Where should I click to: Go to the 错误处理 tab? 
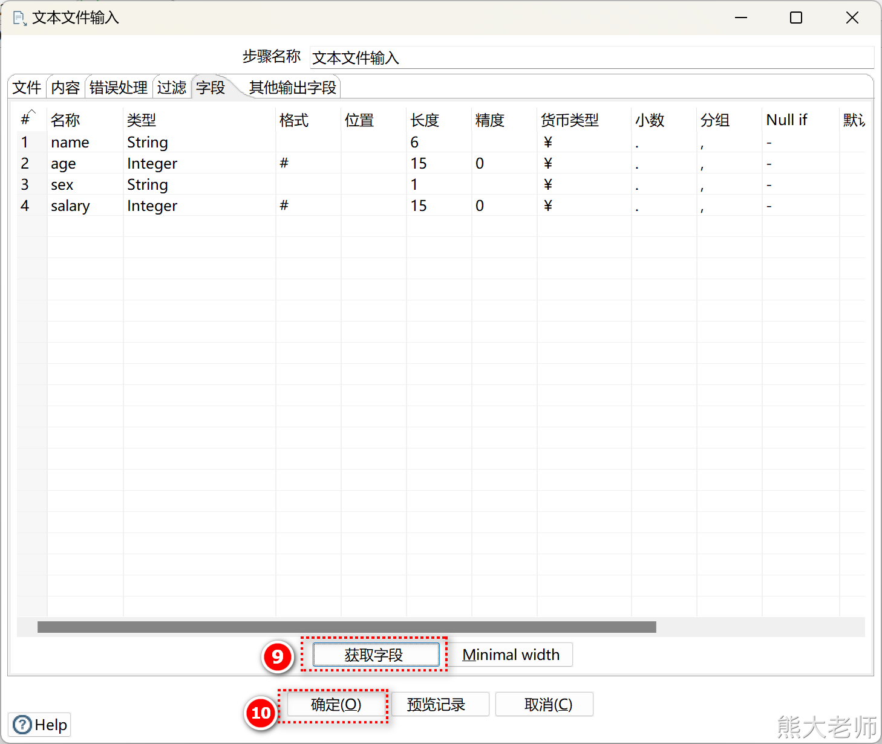[119, 88]
